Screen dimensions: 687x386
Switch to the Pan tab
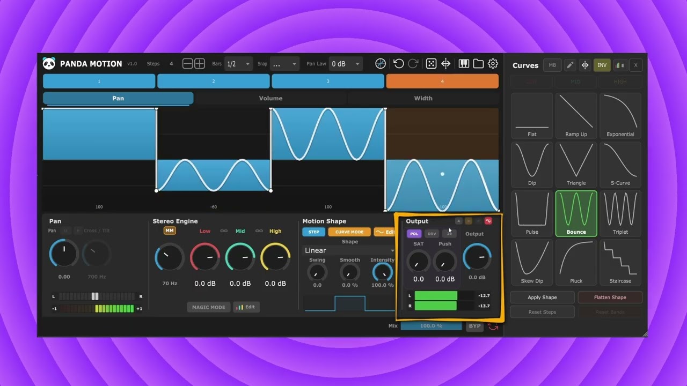pos(118,98)
